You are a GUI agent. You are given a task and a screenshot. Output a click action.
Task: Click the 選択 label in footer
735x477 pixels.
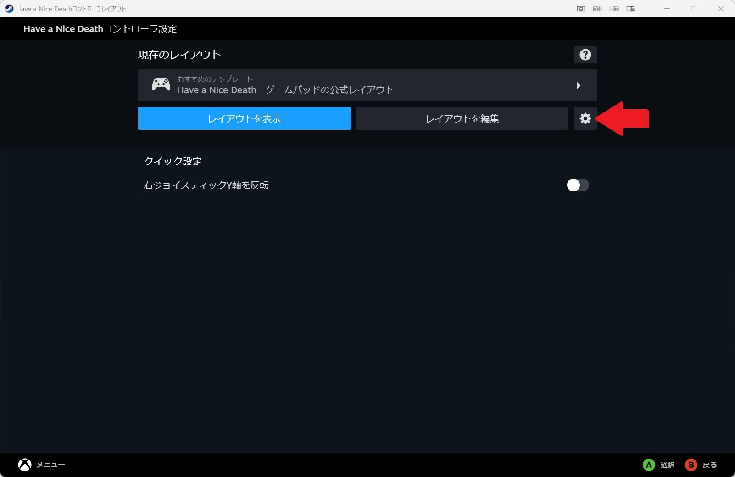(668, 465)
